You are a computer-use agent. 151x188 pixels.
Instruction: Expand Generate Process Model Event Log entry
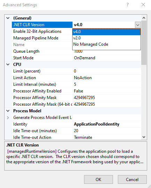click(8, 118)
